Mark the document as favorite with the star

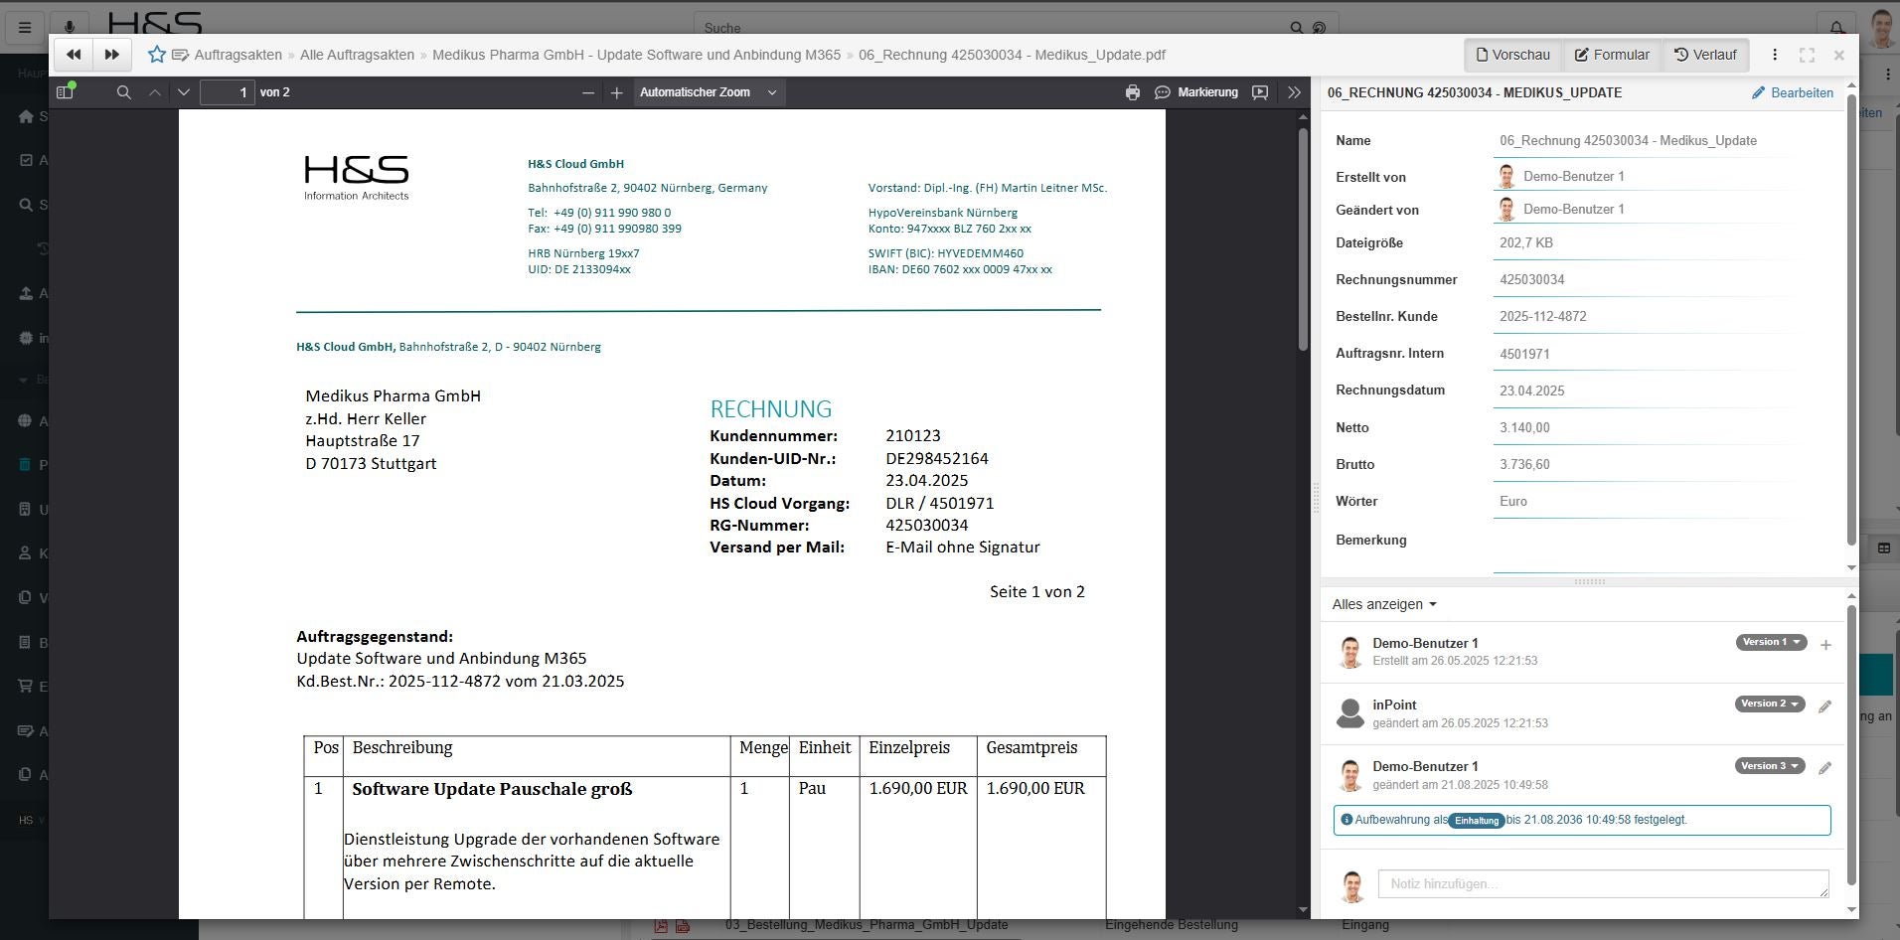click(157, 55)
